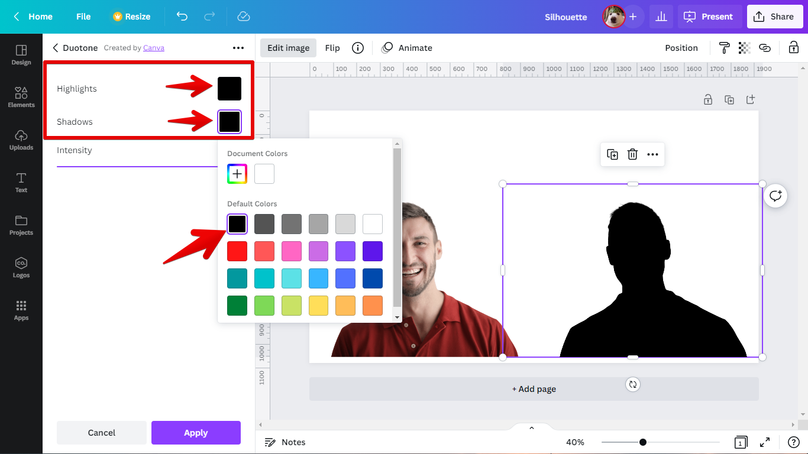
Task: Delete the selected image with trash icon
Action: [632, 154]
